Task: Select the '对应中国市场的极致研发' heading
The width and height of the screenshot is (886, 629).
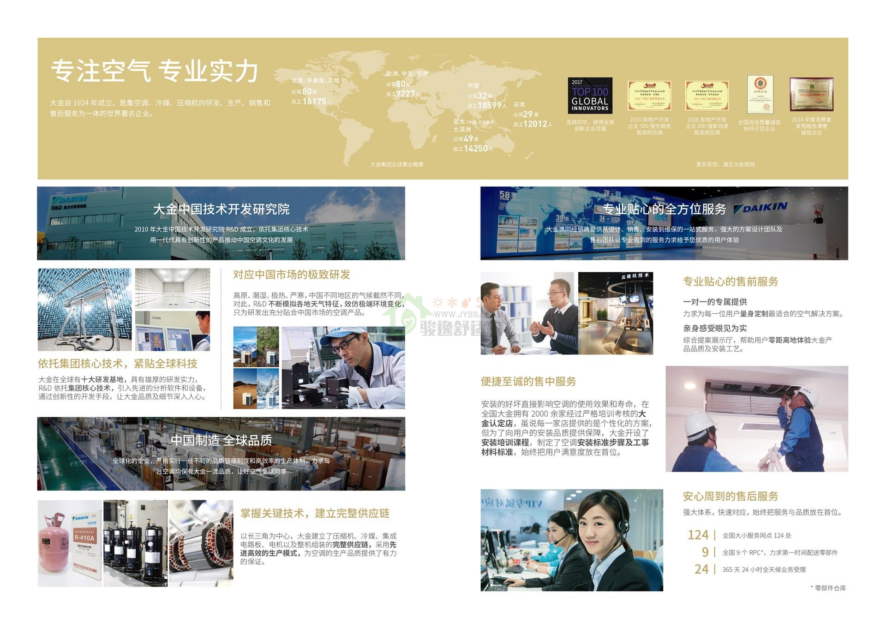Action: pos(292,275)
